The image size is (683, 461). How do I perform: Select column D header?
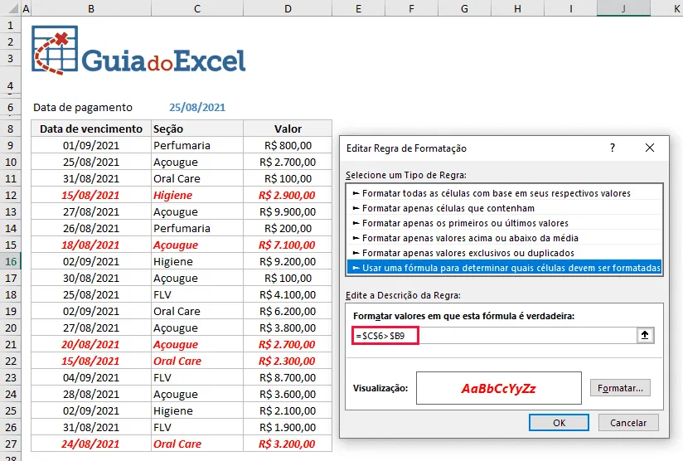tap(288, 8)
